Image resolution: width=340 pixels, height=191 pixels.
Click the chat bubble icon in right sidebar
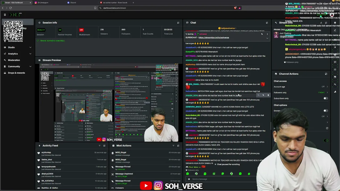335,62
